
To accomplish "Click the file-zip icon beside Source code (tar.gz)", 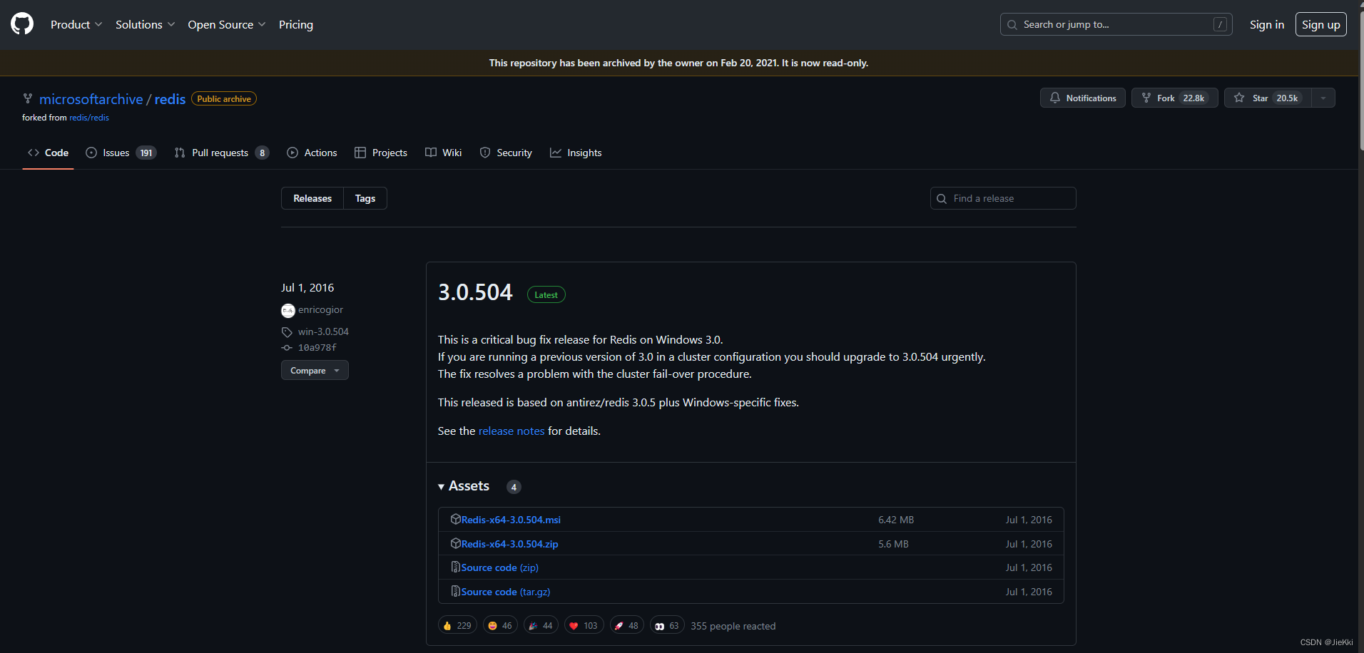I will (x=455, y=591).
